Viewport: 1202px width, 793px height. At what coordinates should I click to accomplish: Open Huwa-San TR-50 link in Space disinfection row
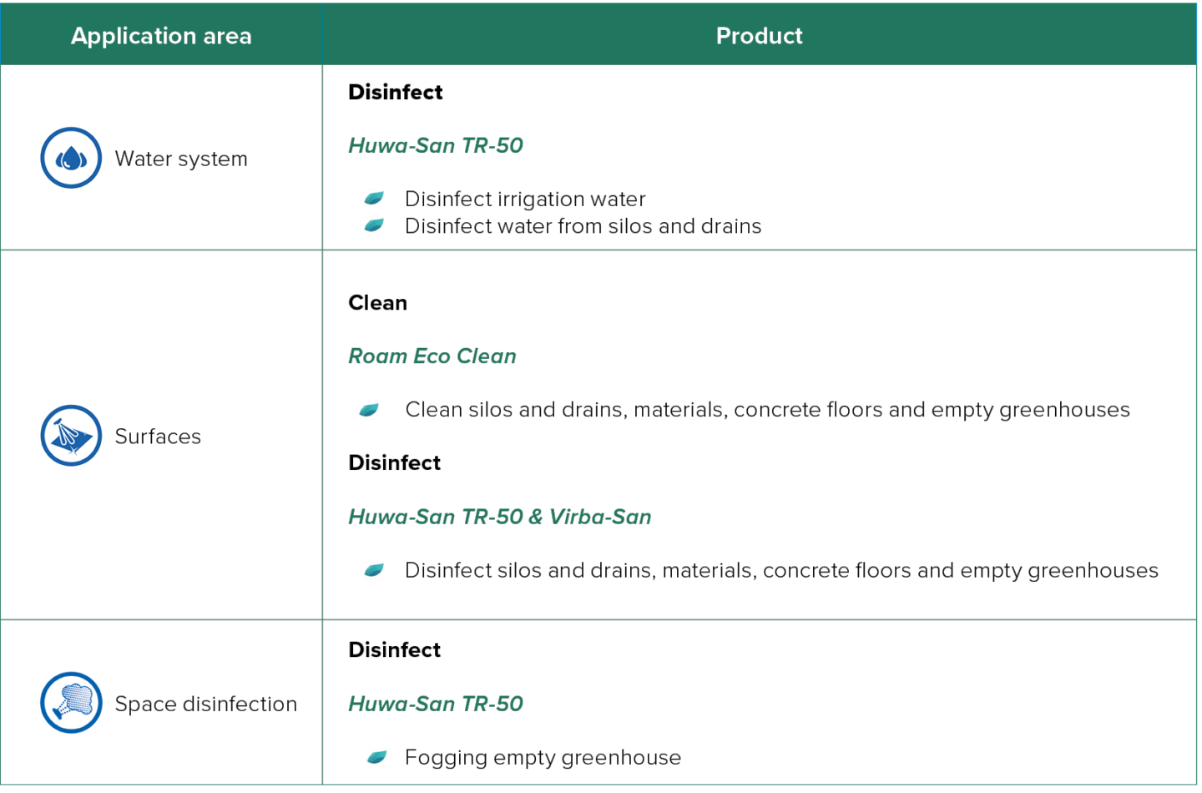[436, 704]
